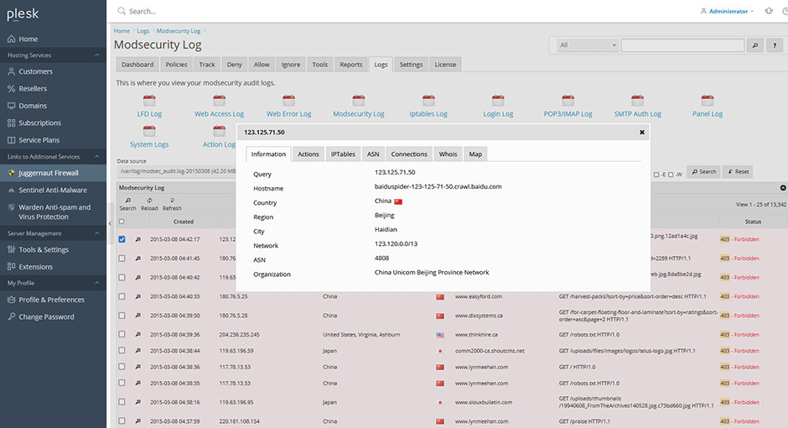Image resolution: width=788 pixels, height=428 pixels.
Task: Check the 04:41:45 row checkbox
Action: pyautogui.click(x=122, y=258)
